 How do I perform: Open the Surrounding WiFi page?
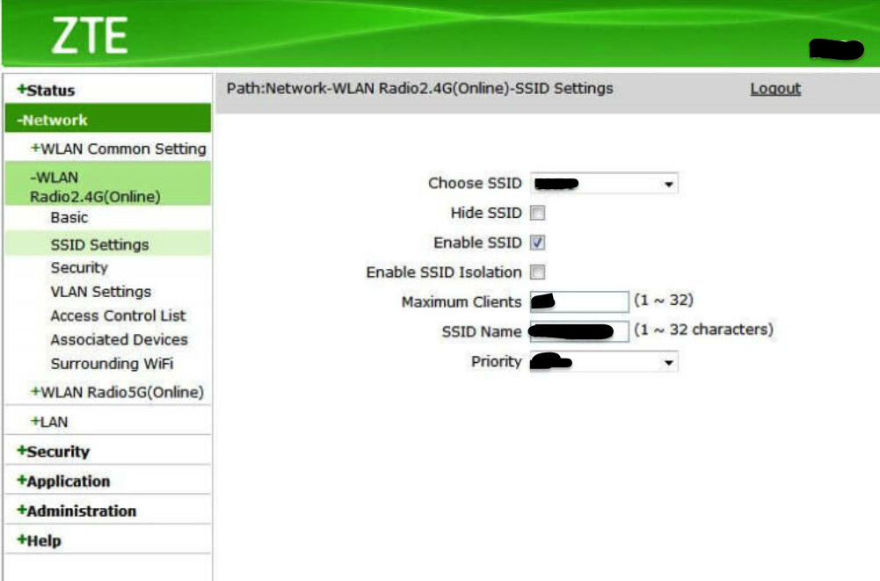[x=113, y=363]
